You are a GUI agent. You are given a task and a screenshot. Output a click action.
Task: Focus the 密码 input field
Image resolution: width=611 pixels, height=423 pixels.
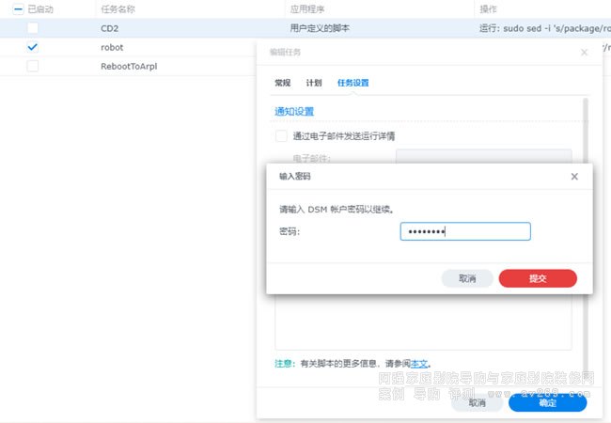click(464, 231)
